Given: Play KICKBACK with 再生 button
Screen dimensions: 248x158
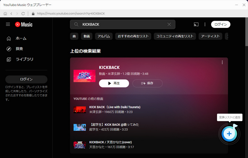Looking at the screenshot, I should click(114, 83).
